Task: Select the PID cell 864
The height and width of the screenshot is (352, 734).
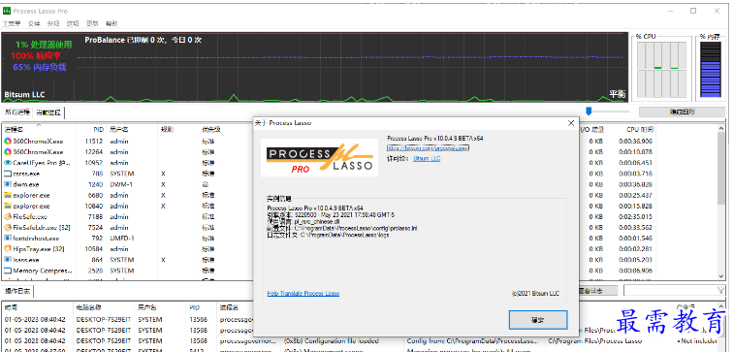Action: [97, 260]
